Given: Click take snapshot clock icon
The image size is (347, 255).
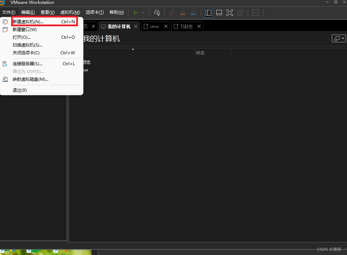Looking at the screenshot, I should point(172,13).
